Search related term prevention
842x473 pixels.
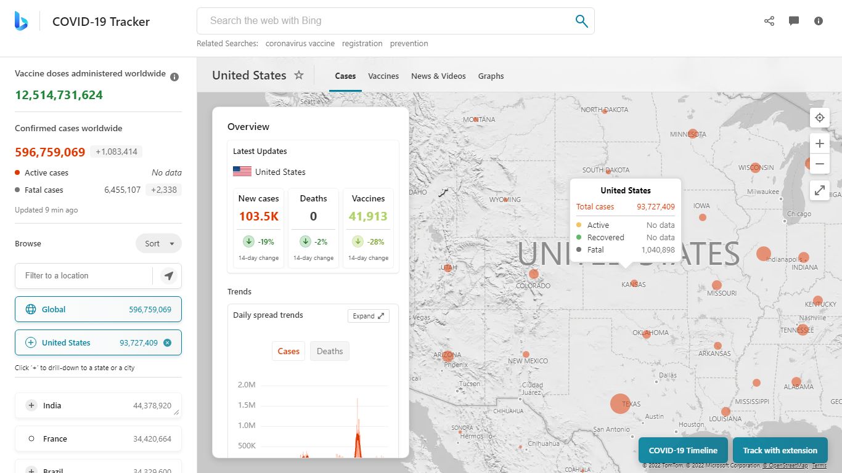[x=409, y=44]
